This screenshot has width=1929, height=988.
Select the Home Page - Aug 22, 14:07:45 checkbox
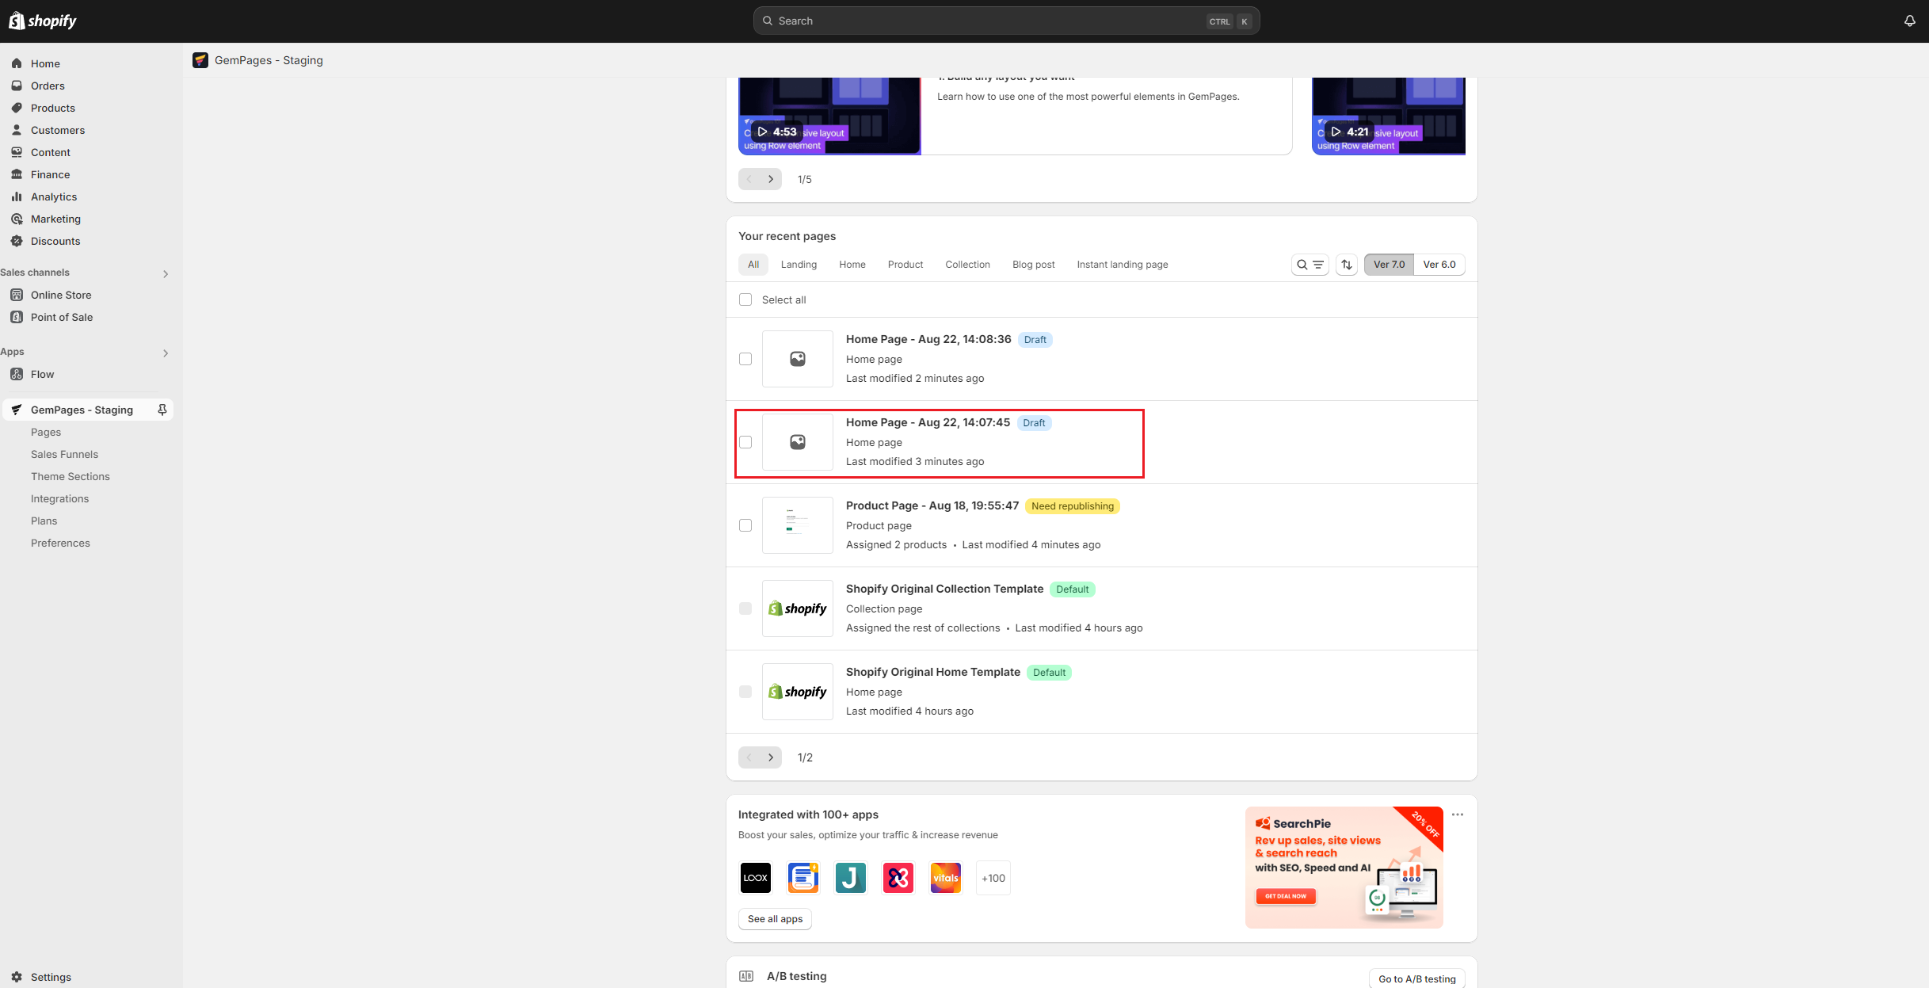click(x=745, y=442)
